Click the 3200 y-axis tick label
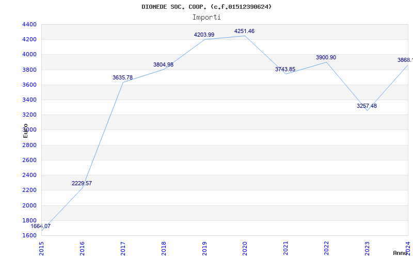Image resolution: width=413 pixels, height=258 pixels. pyautogui.click(x=29, y=115)
